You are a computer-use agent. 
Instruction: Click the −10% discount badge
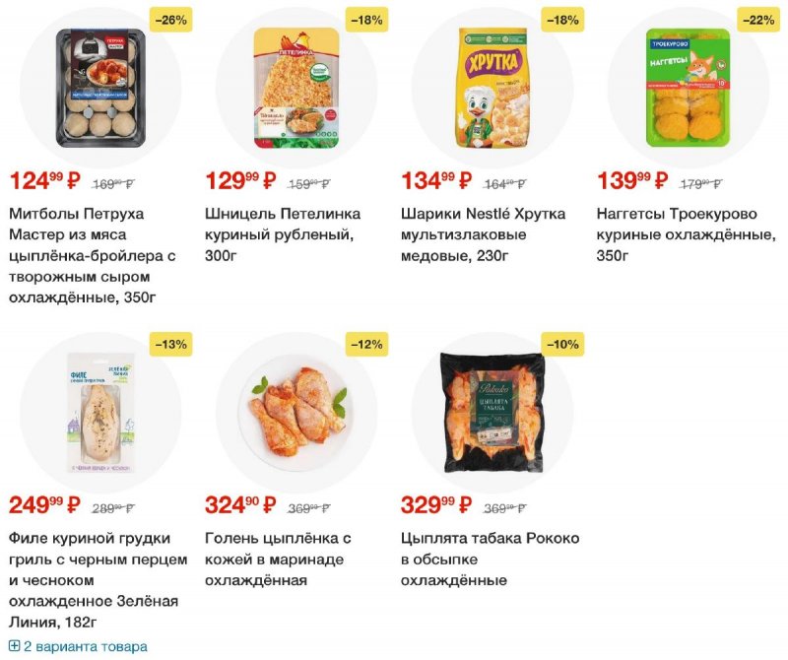point(562,344)
